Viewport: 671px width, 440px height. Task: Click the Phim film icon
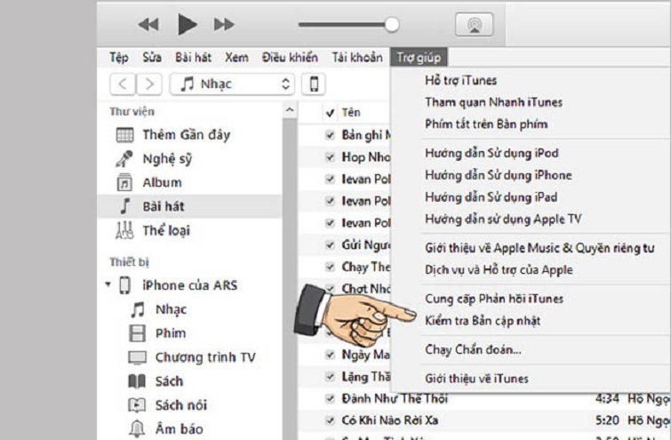(x=138, y=333)
